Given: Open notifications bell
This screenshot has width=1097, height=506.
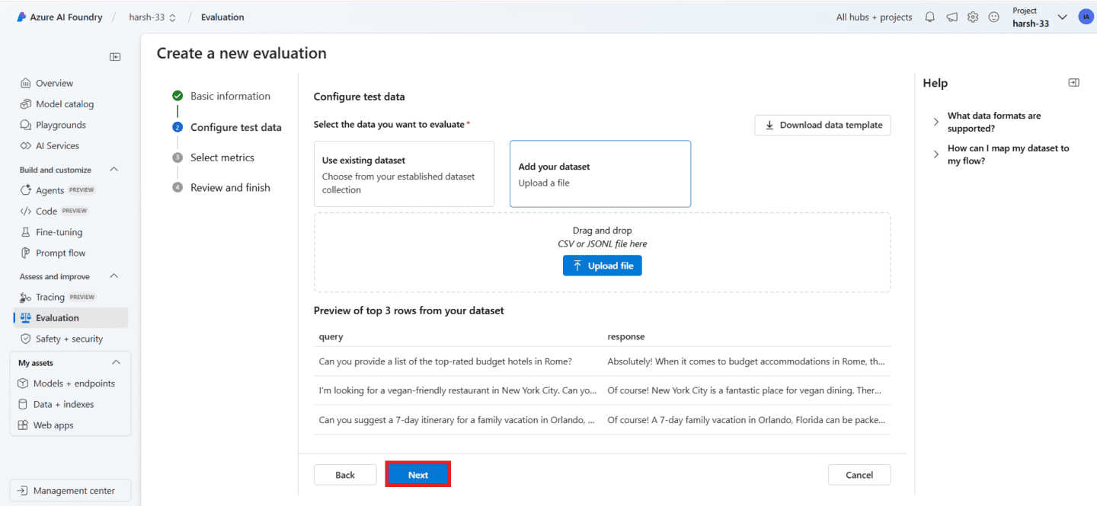Looking at the screenshot, I should click(929, 16).
